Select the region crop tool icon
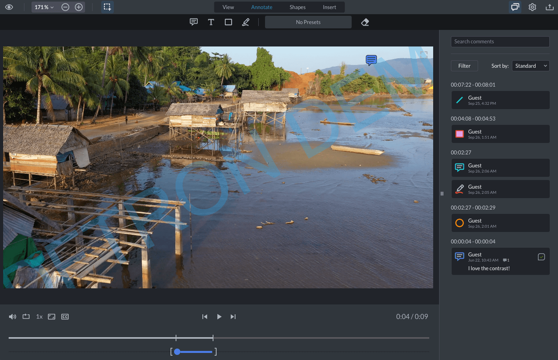This screenshot has width=558, height=360. [x=107, y=7]
